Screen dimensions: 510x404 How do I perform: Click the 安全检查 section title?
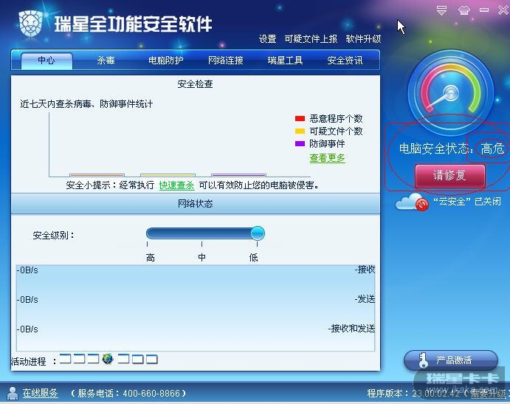[195, 84]
